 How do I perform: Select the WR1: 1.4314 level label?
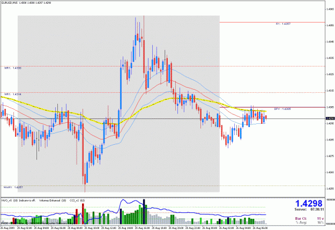click(x=13, y=94)
